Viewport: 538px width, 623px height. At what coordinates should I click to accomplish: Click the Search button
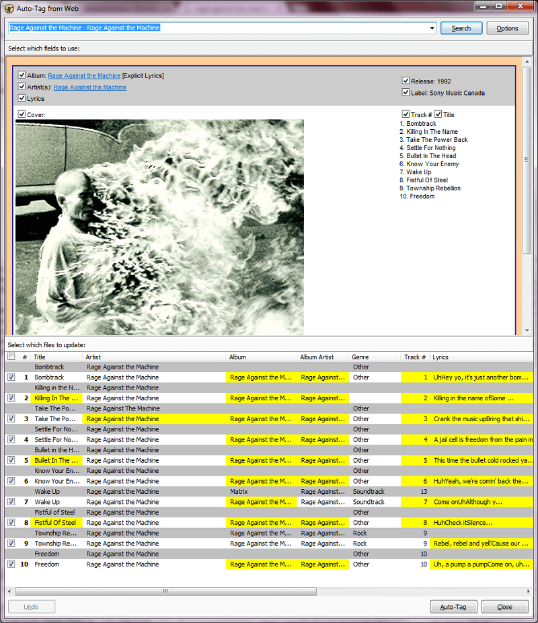(x=461, y=28)
